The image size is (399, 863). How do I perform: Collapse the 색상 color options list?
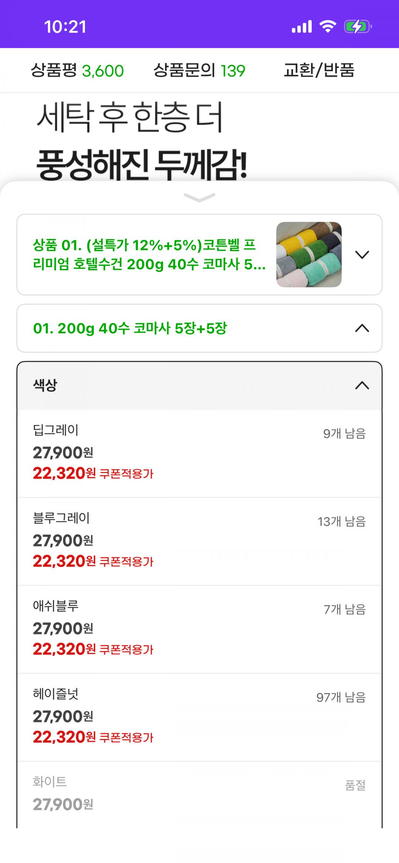pos(362,386)
